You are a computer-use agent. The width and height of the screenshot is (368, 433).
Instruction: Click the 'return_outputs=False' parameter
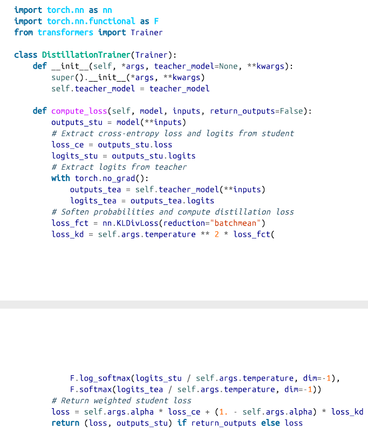[x=256, y=111]
